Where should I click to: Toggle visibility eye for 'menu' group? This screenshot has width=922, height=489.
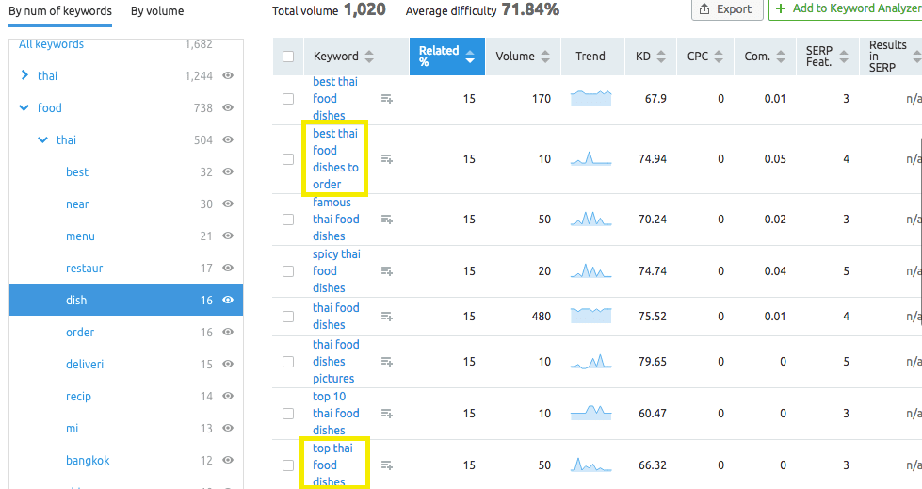pos(228,236)
